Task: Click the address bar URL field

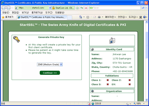Action: [x=32, y=8]
